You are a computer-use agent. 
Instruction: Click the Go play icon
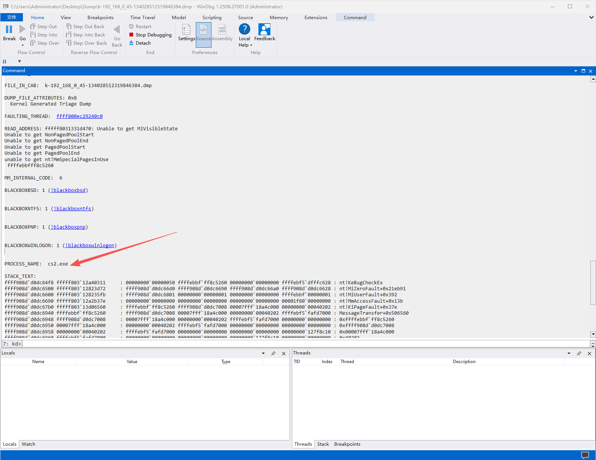(23, 29)
